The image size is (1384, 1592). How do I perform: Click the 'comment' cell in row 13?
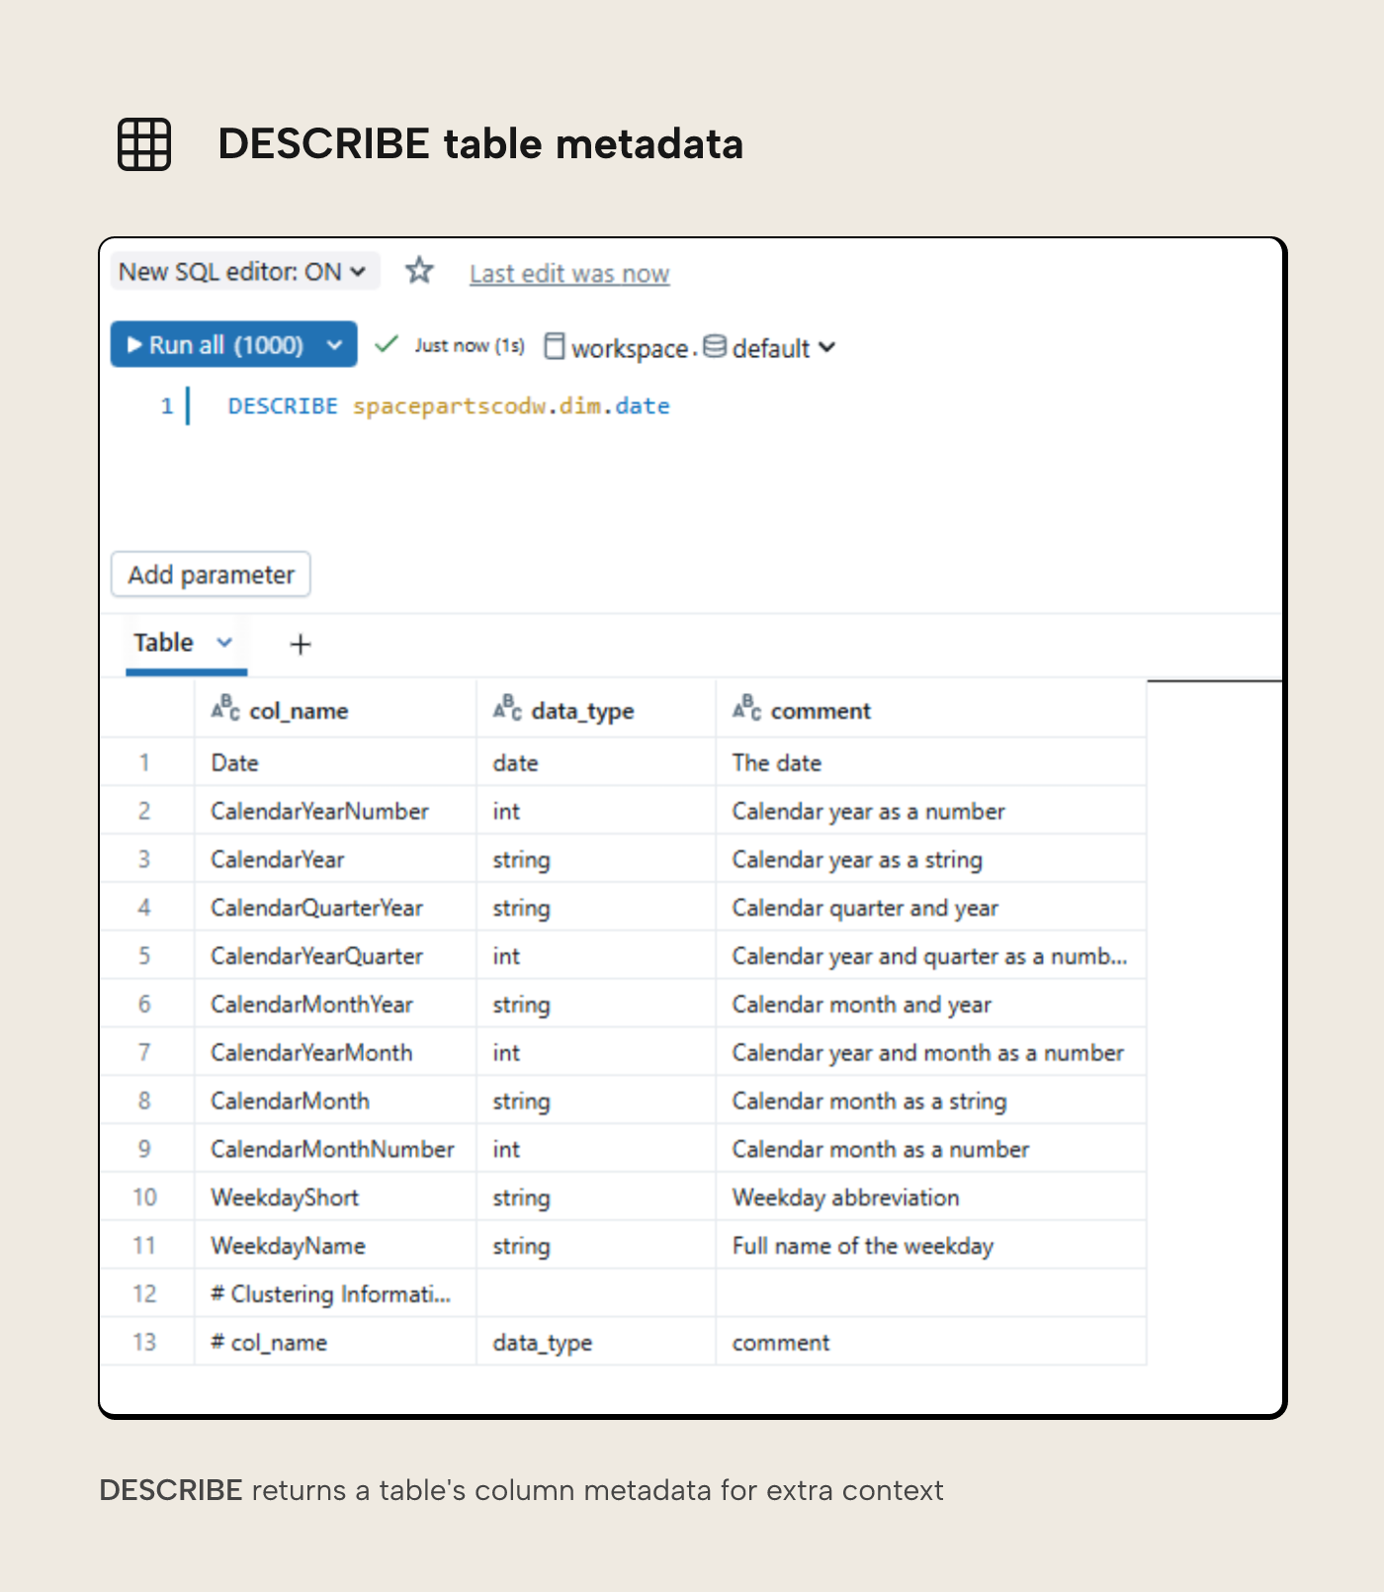930,1343
